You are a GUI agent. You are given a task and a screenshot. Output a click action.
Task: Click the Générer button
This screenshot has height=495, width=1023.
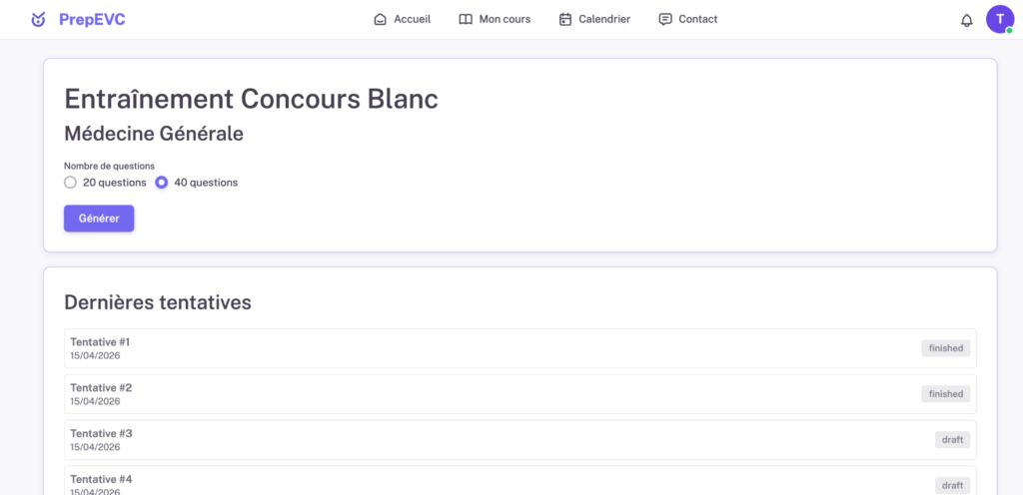coord(99,219)
